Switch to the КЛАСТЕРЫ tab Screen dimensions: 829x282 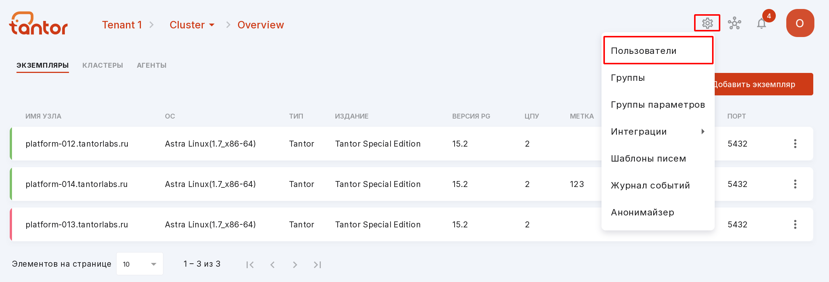pos(103,65)
